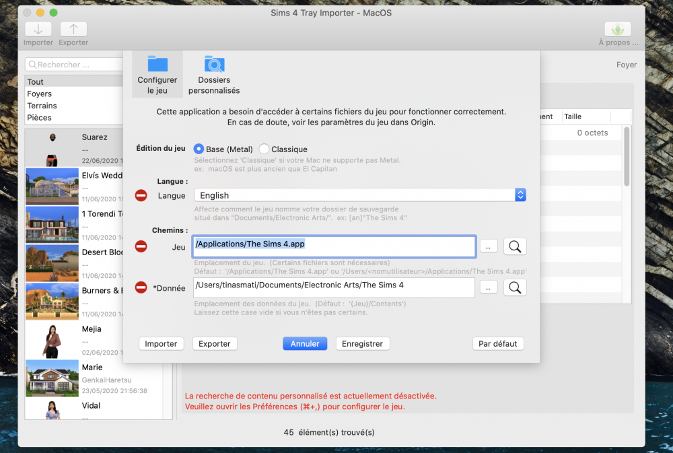Click the Foyer label at top right
Viewport: 673px width, 453px height.
[x=627, y=65]
